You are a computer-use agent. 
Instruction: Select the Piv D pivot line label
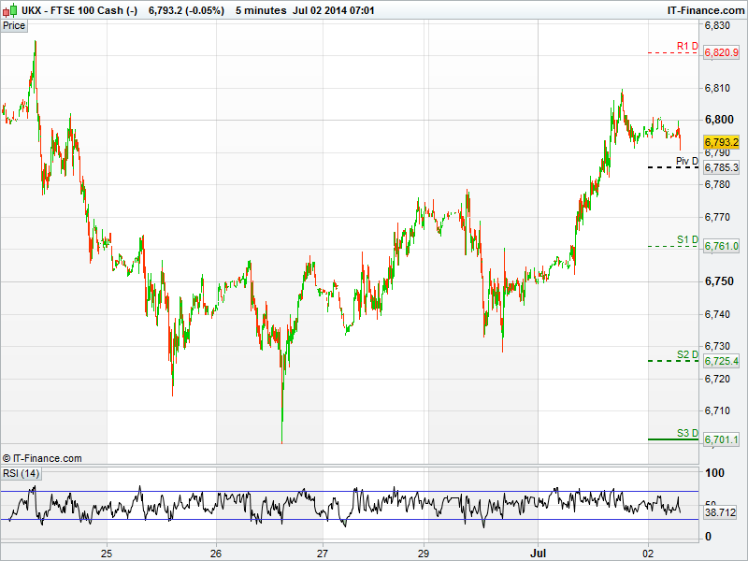(687, 161)
